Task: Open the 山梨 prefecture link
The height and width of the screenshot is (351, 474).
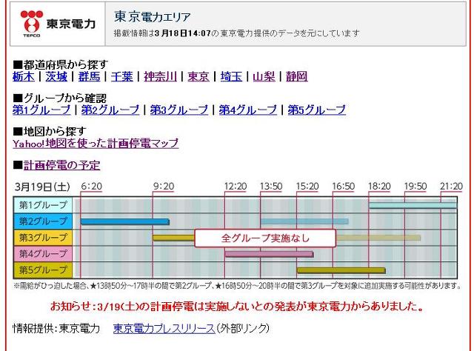Action: pos(264,76)
